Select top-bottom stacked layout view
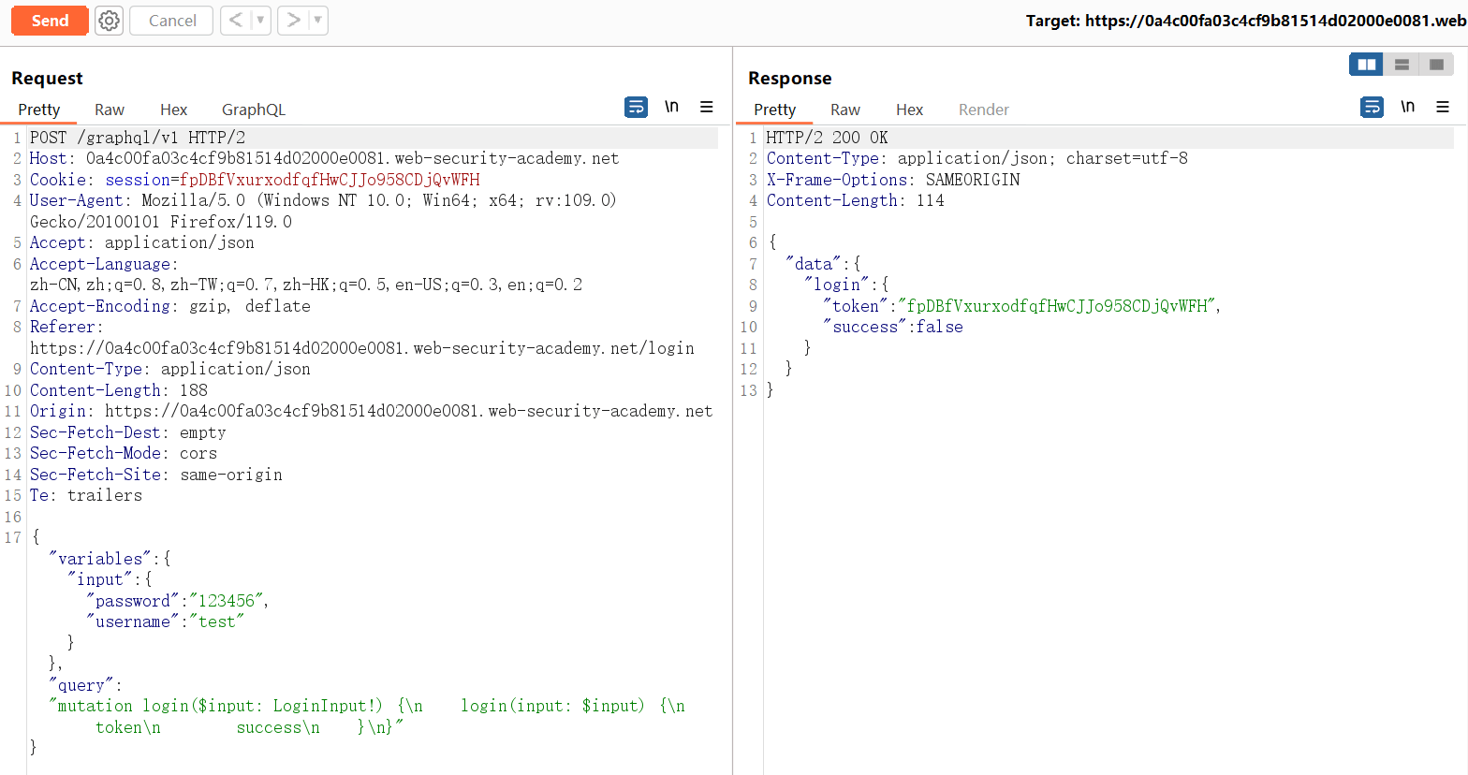Screen dimensions: 1468x775 pos(1402,65)
